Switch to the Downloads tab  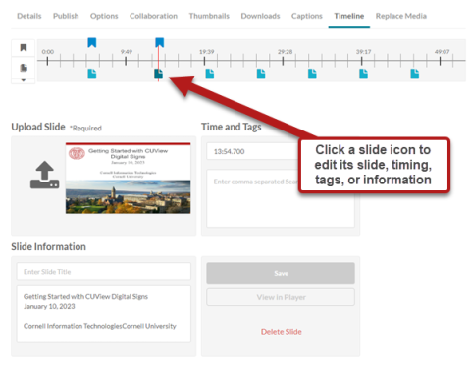pyautogui.click(x=260, y=16)
